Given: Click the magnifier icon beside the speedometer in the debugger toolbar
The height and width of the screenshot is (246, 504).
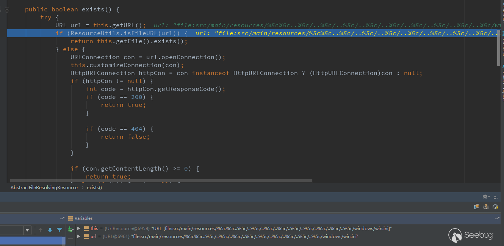Looking at the screenshot, I should tap(486, 207).
